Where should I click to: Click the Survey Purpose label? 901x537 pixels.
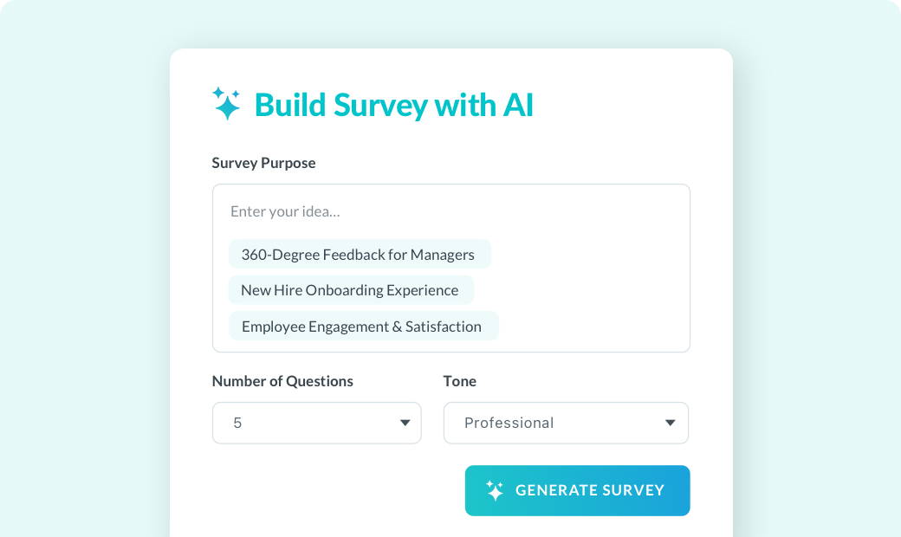tap(263, 163)
